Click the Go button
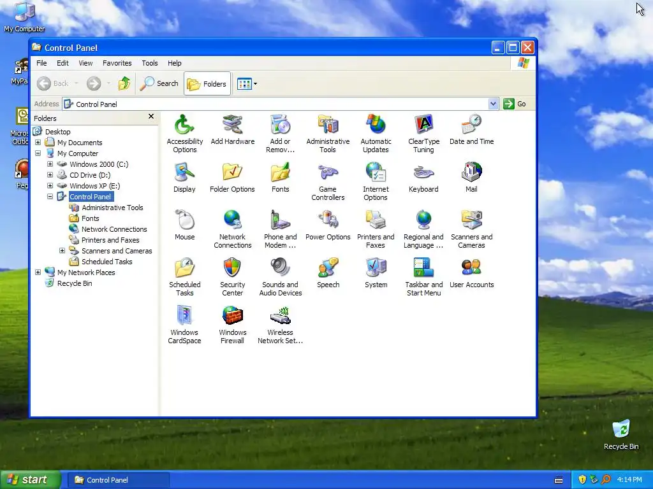 click(515, 104)
